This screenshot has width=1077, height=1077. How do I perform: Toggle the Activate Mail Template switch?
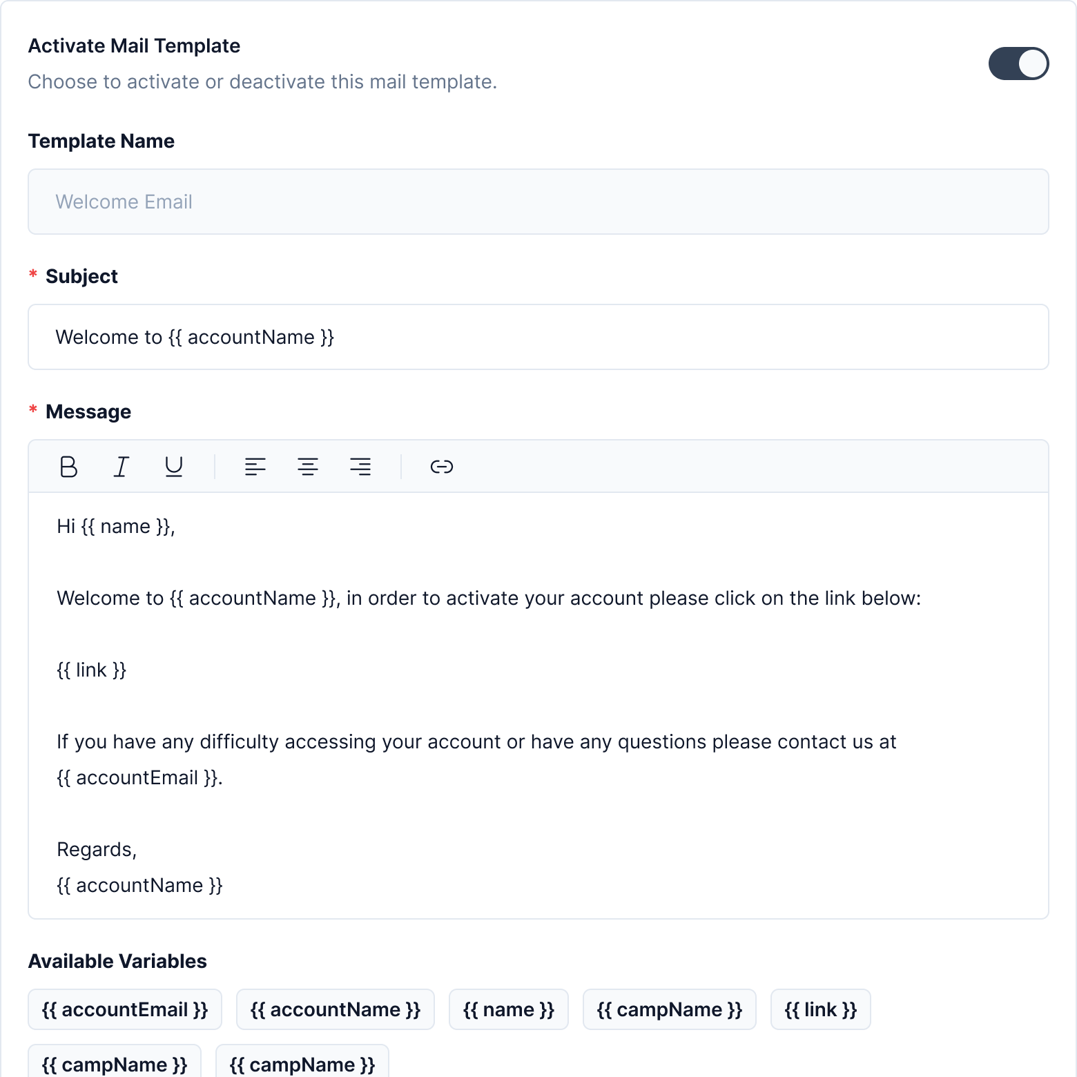click(1018, 64)
